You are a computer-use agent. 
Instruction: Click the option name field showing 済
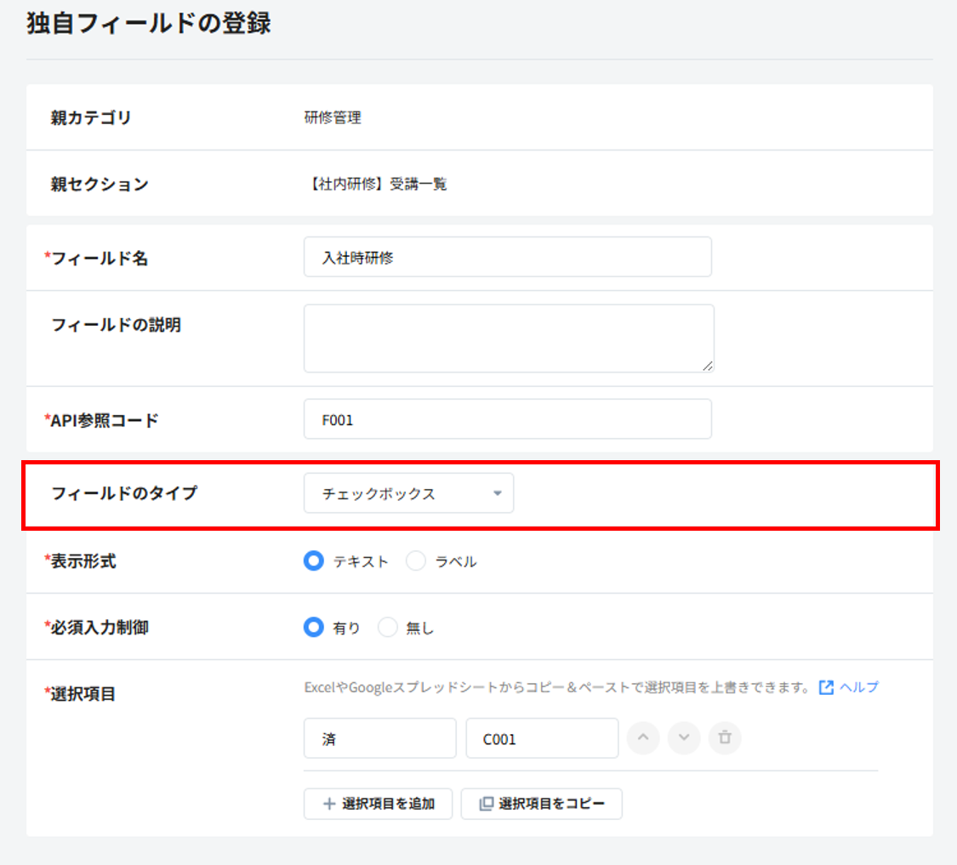tap(379, 738)
